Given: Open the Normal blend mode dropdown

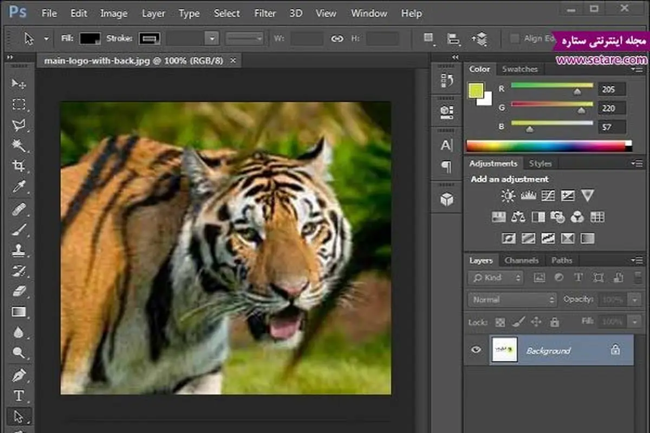Looking at the screenshot, I should coord(512,299).
